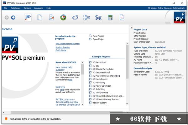The height and width of the screenshot is (125, 188).
Task: Click the example projects scroll up arrow
Action: pos(127,44)
